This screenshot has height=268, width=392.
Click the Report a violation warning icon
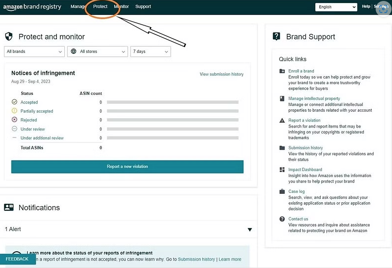(x=282, y=121)
